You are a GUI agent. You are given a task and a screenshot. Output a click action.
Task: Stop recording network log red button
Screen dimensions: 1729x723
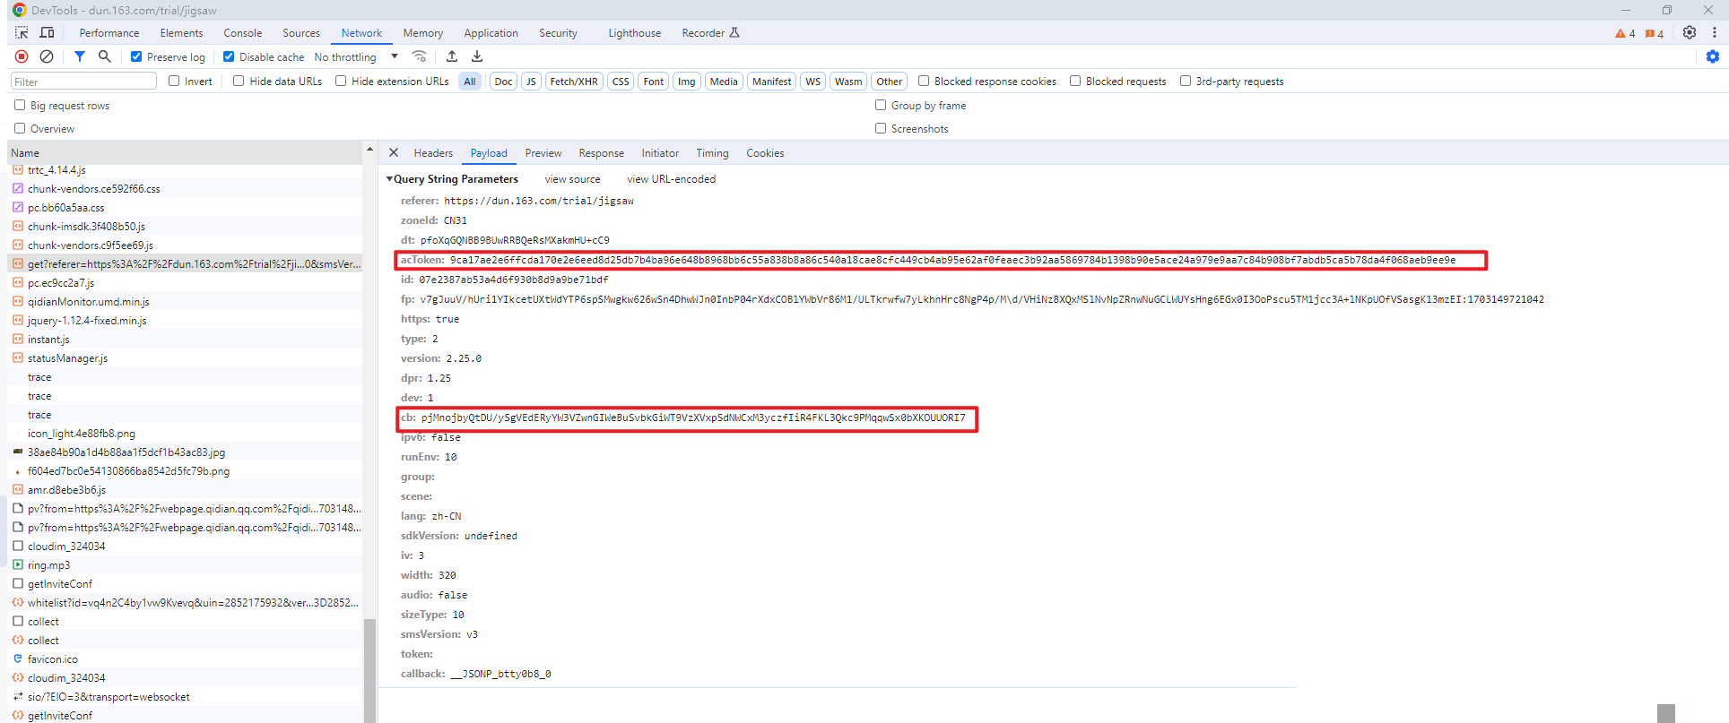tap(22, 56)
